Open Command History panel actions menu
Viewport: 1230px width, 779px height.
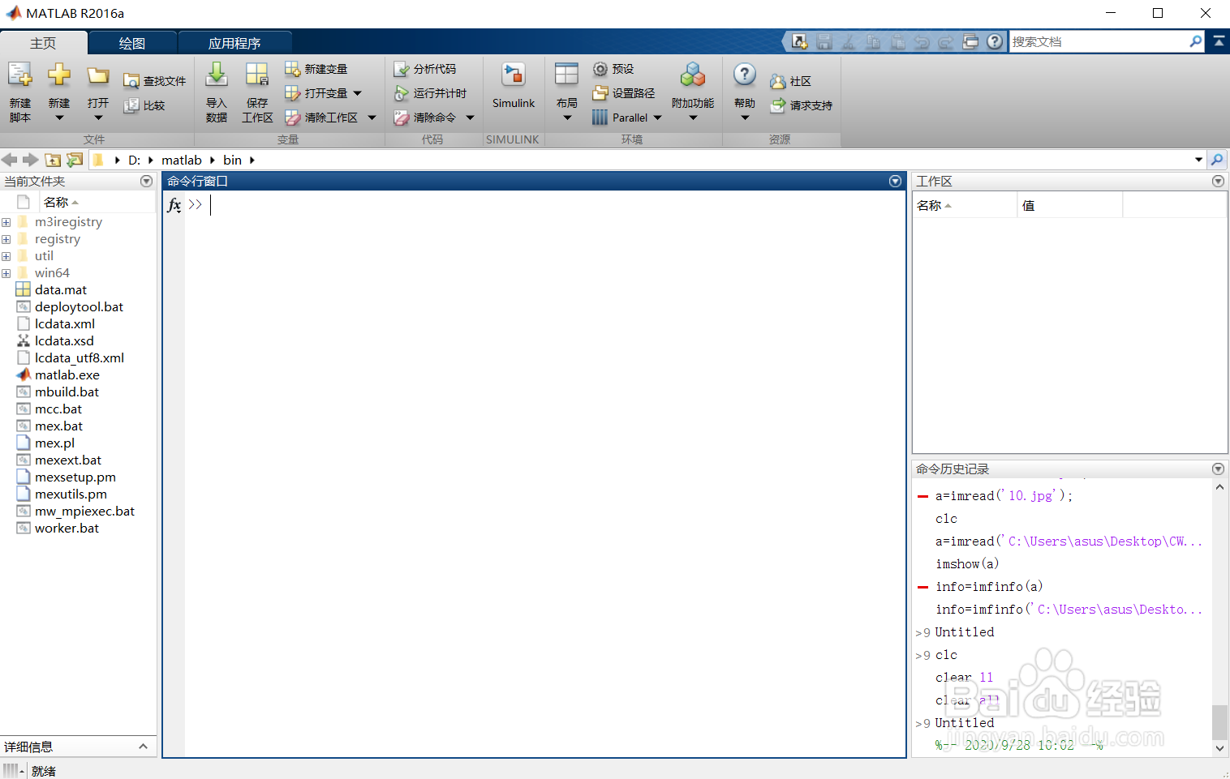click(x=1218, y=469)
